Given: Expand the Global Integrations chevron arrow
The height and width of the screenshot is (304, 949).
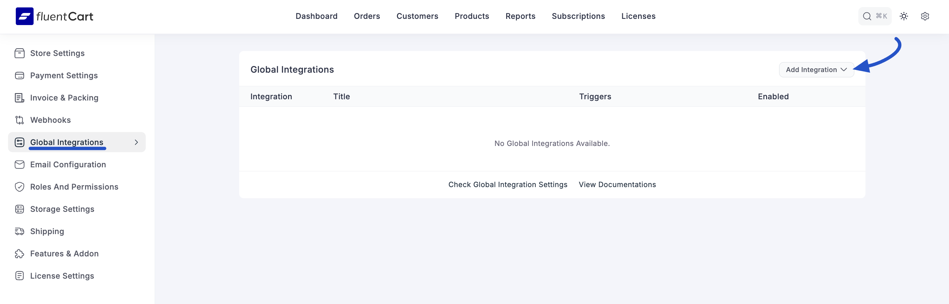Looking at the screenshot, I should [x=136, y=143].
